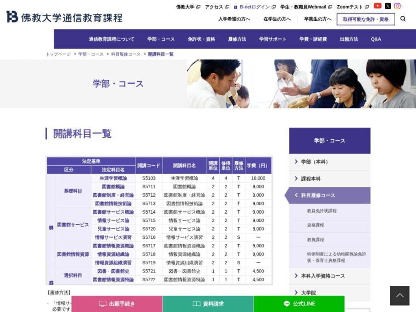Select 児童サービス論 in 開講科目名 column
416x312 pixels.
click(184, 229)
